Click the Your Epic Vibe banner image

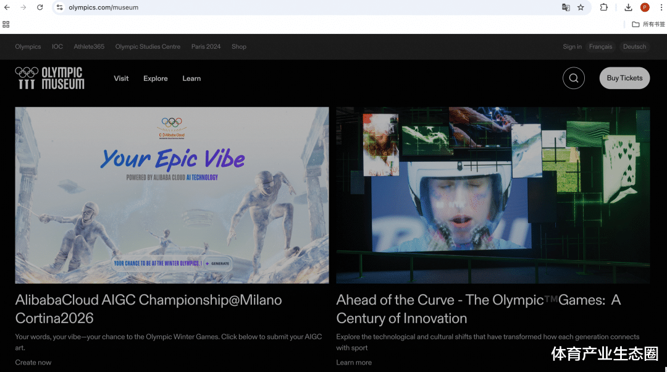[x=172, y=195]
